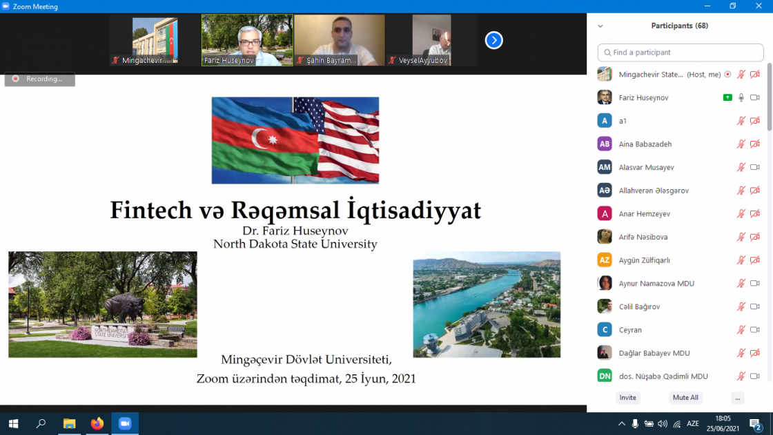The height and width of the screenshot is (435, 773).
Task: Click camera icon for Aina Babazadeh
Action: [755, 144]
